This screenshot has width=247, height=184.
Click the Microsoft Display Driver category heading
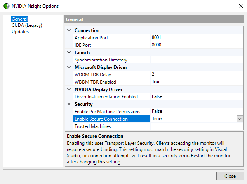[101, 67]
